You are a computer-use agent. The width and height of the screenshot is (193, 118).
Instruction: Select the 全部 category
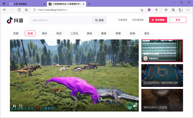pyautogui.click(x=16, y=33)
